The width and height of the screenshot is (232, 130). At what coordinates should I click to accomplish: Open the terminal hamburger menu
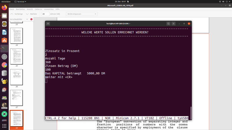(x=173, y=24)
